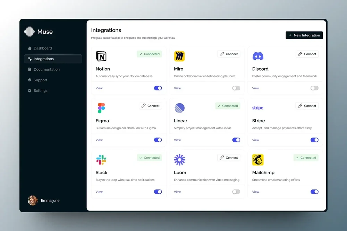Click the Mailchimp card title
Screen dimensions: 347x231
click(x=263, y=172)
